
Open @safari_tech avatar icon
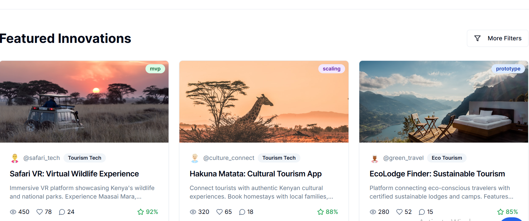[x=15, y=158]
